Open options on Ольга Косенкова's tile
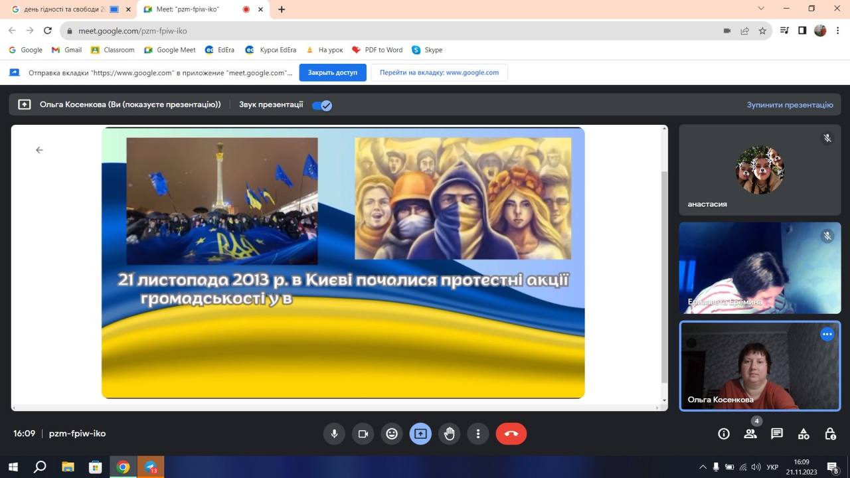 827,335
